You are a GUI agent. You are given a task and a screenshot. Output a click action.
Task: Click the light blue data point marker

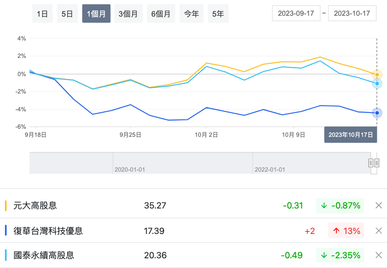377,84
